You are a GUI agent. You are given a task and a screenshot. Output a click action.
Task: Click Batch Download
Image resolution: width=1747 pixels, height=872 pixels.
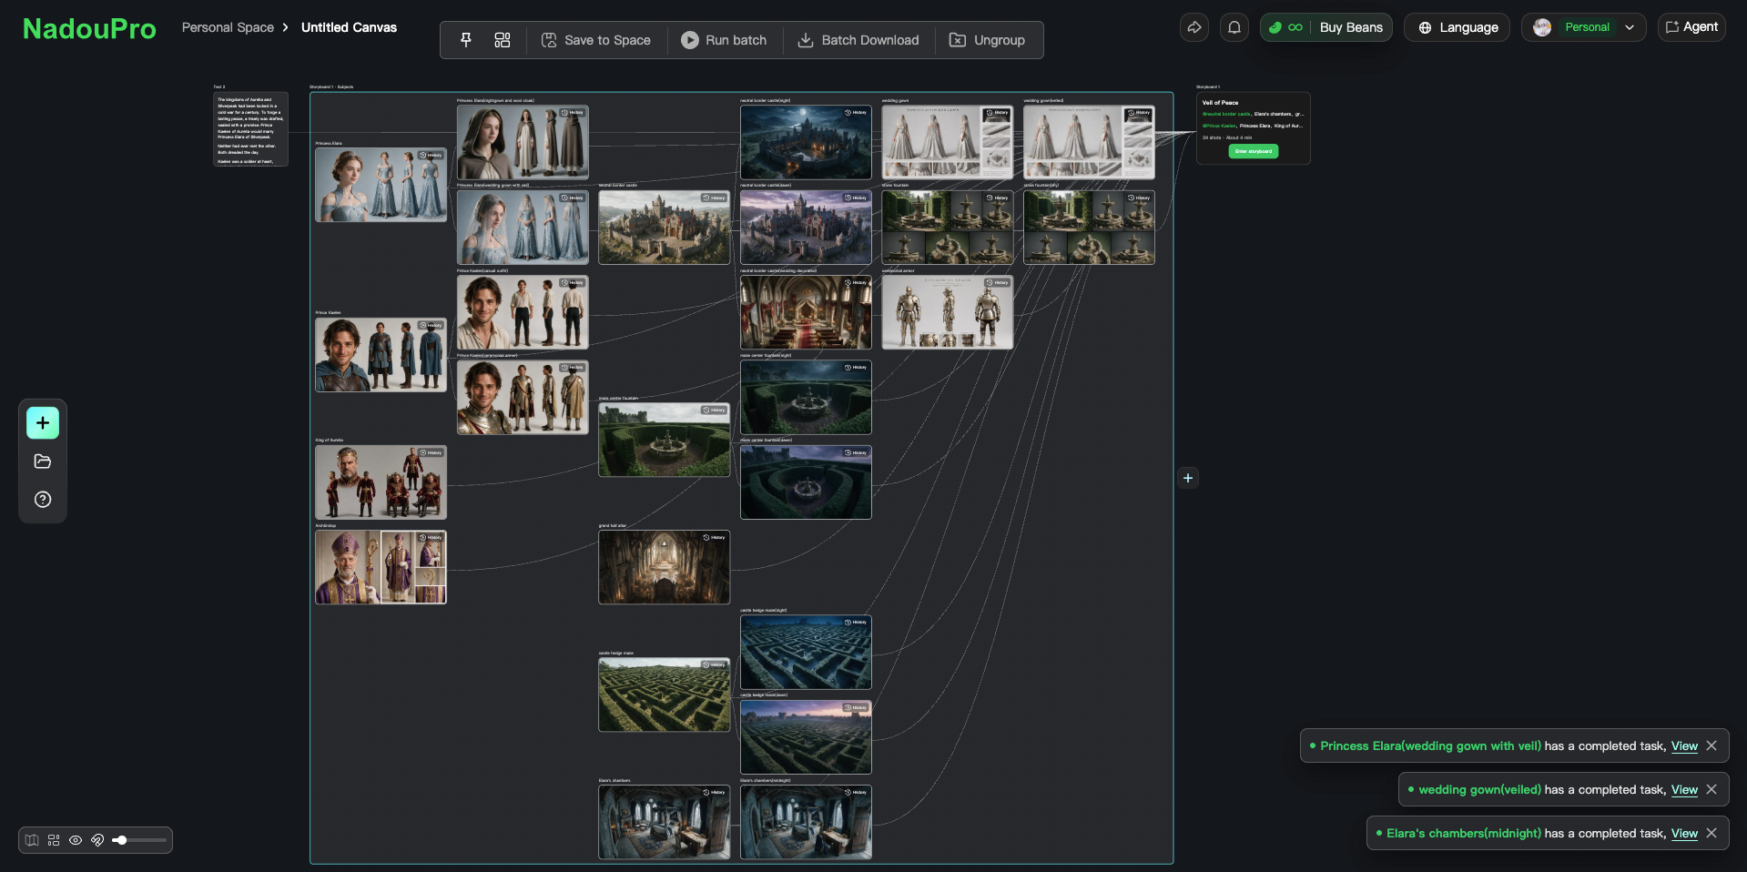[x=858, y=40]
